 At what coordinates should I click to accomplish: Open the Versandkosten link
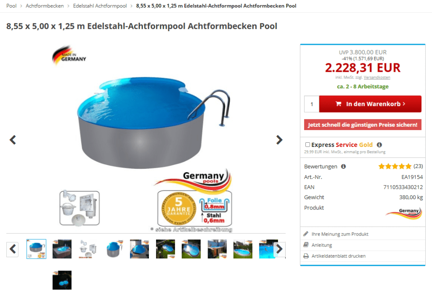point(377,77)
